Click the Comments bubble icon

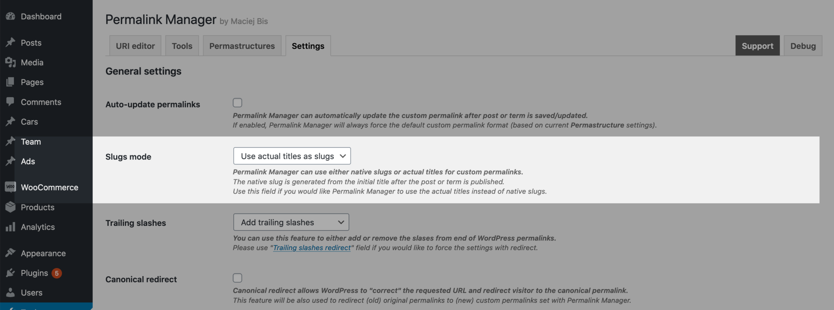[11, 102]
